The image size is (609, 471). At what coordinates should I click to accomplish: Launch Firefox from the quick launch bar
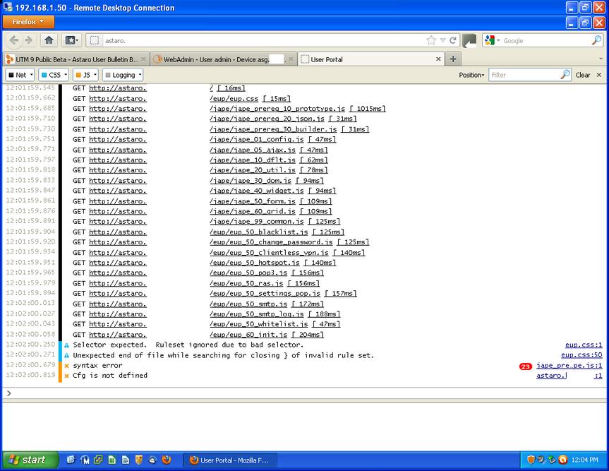(x=167, y=460)
